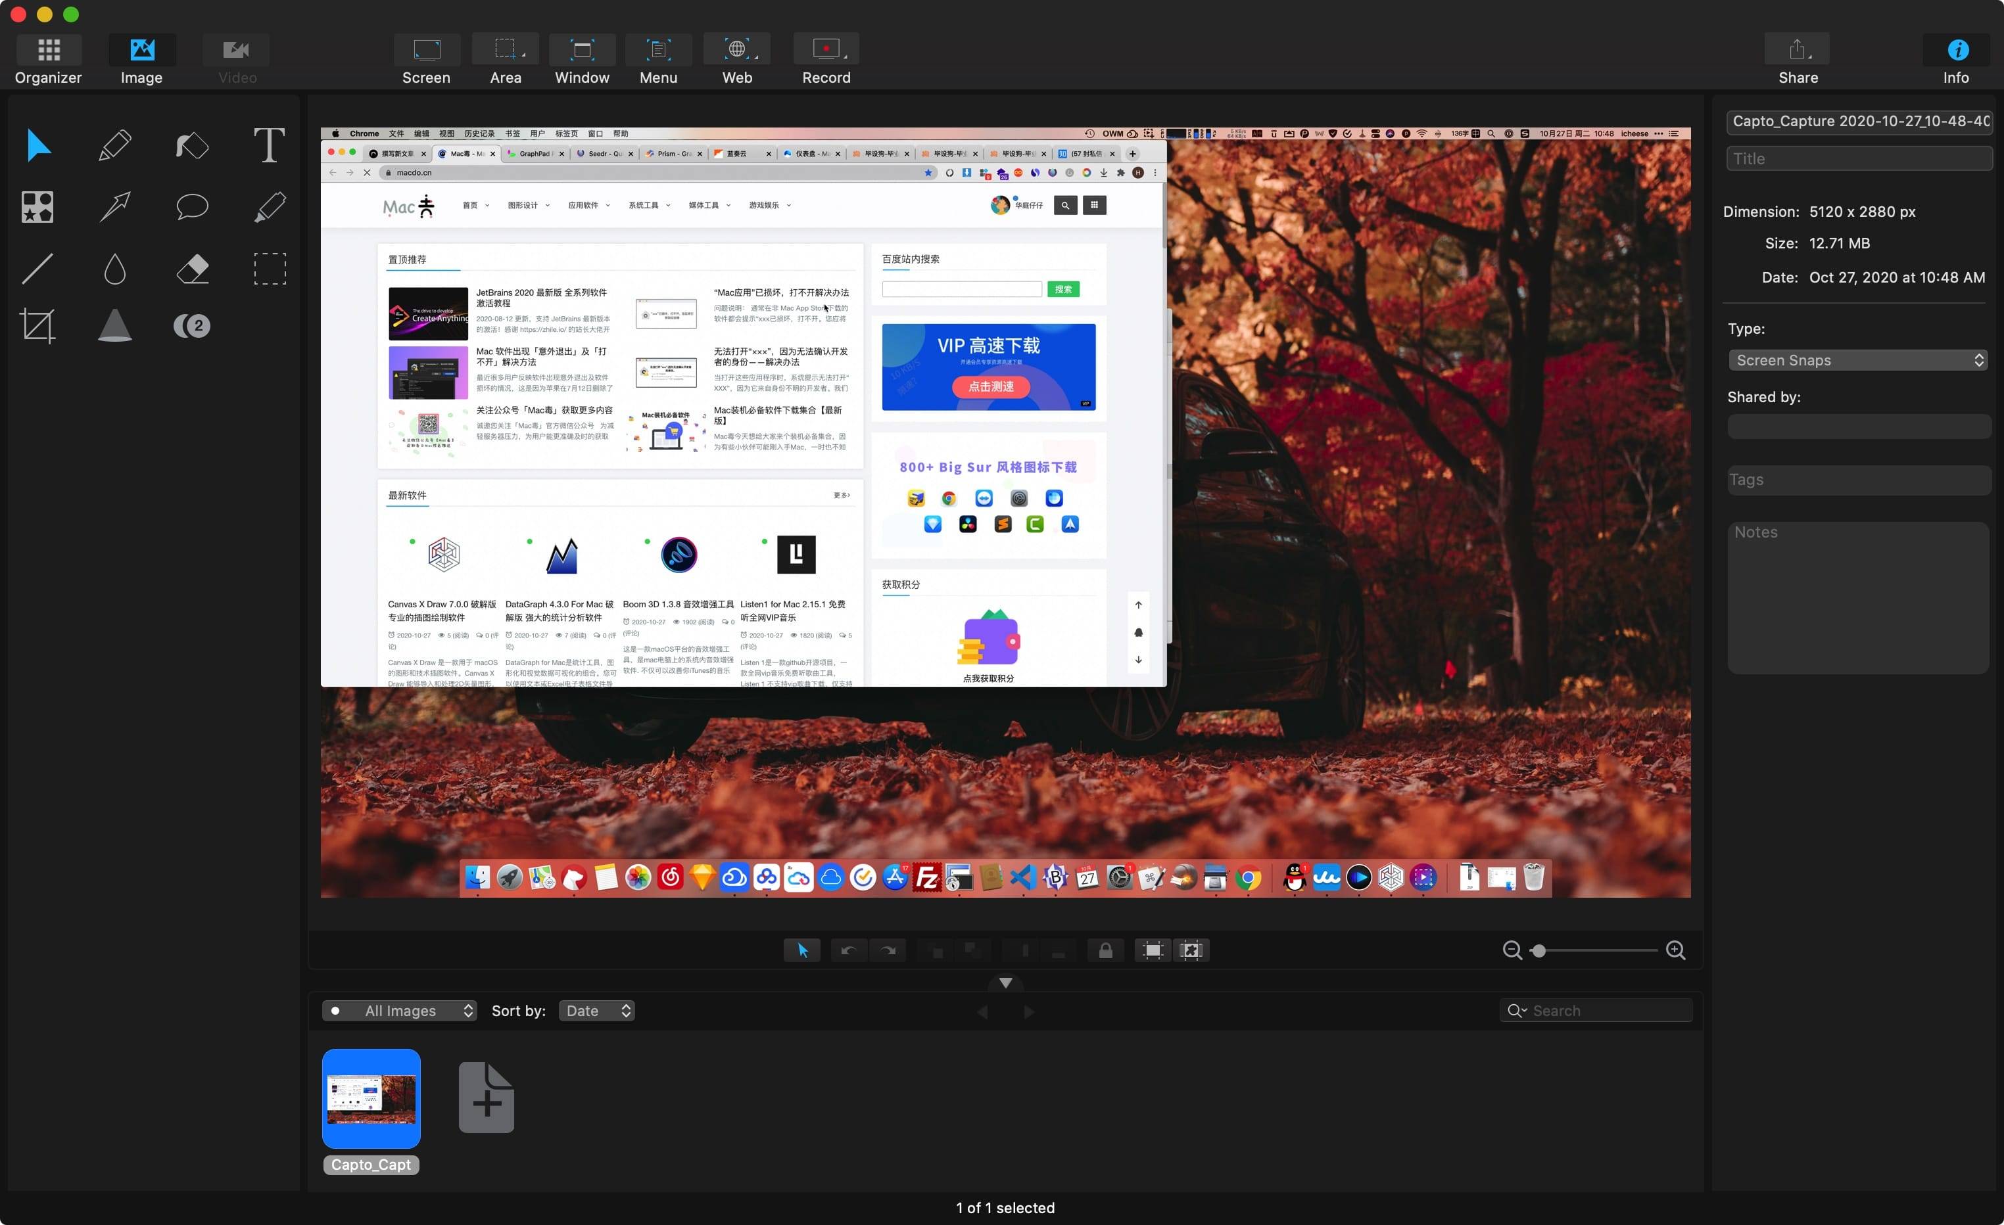
Task: Open the Type Screen Snaps dropdown
Action: pyautogui.click(x=1859, y=360)
